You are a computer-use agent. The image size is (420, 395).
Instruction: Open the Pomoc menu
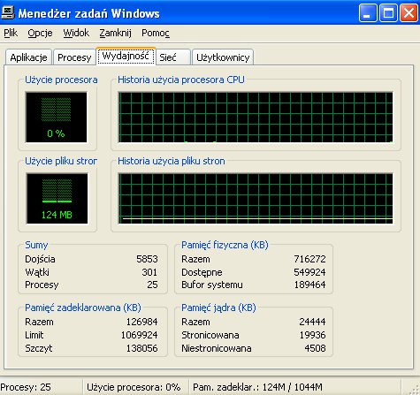pyautogui.click(x=156, y=33)
